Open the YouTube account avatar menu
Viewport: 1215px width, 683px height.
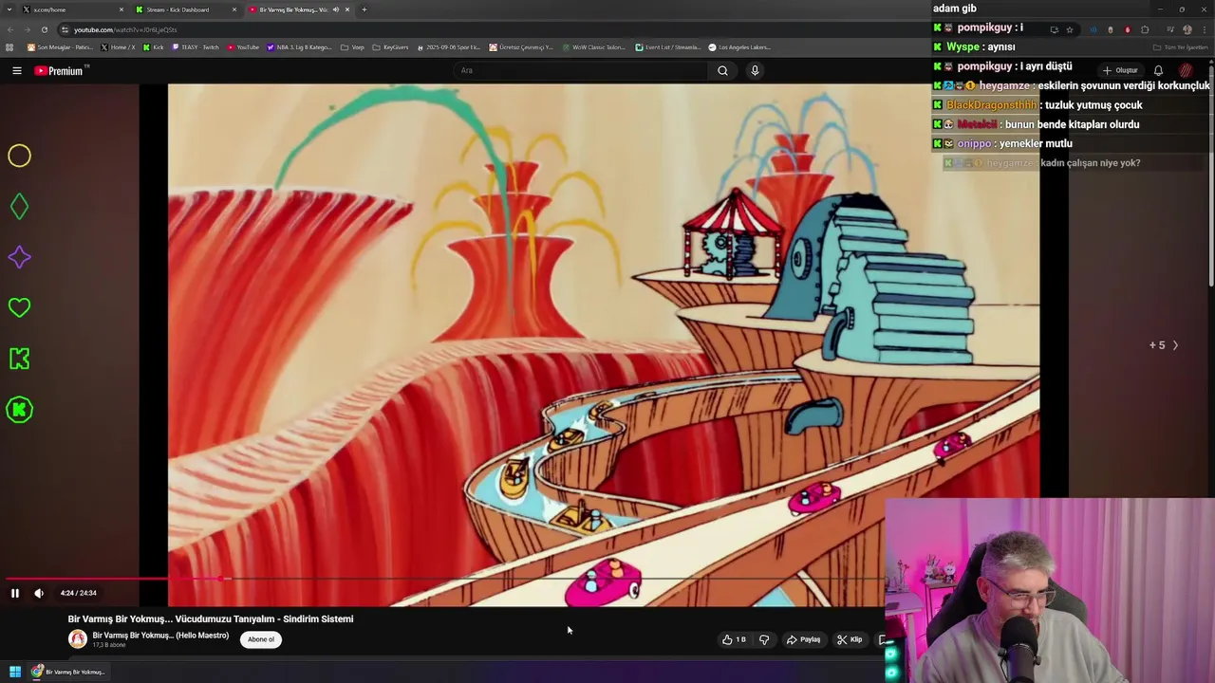pyautogui.click(x=1186, y=70)
